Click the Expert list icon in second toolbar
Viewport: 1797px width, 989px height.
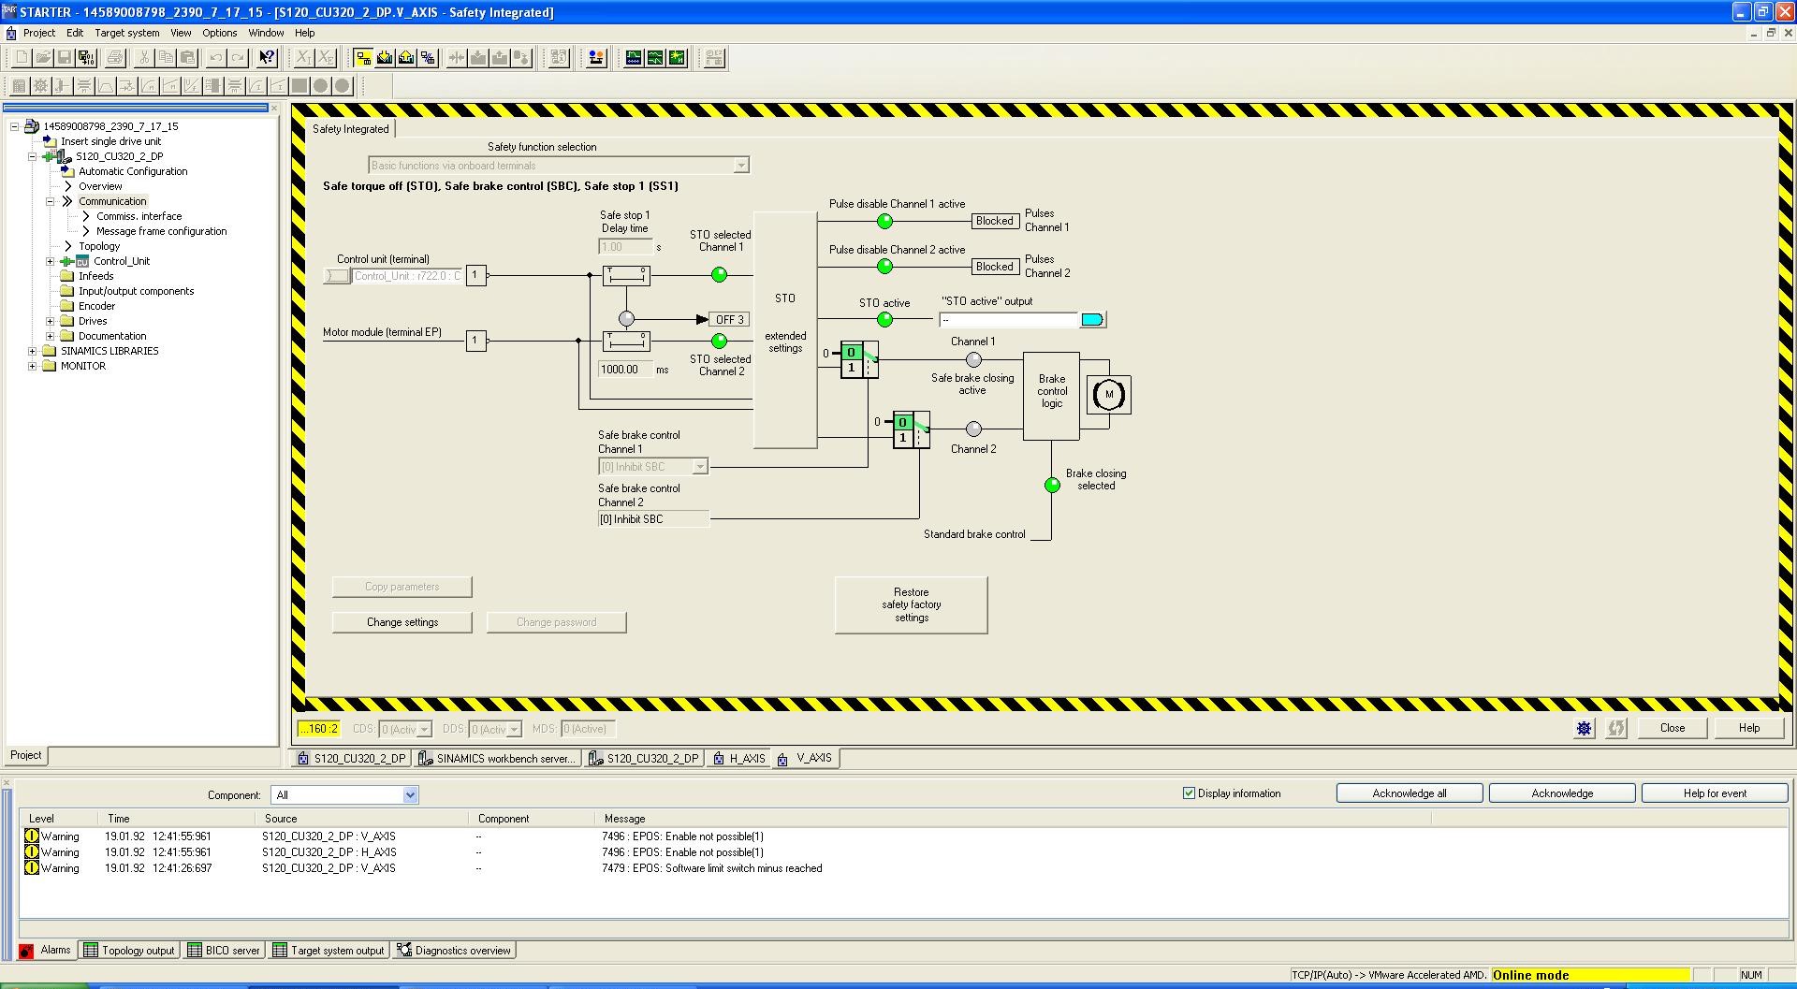click(x=19, y=86)
